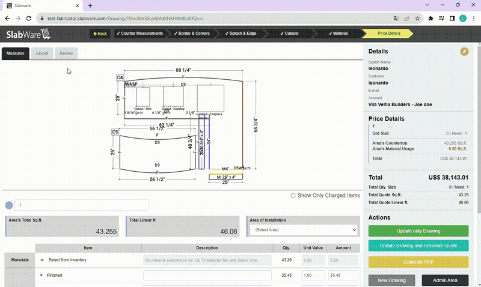Click the Finished description input field
The image size is (481, 287).
[x=207, y=276]
